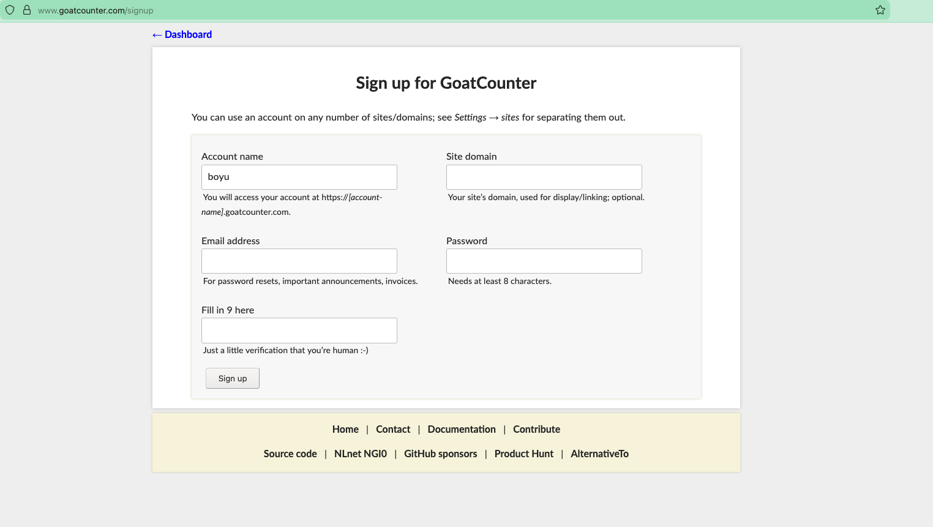Open the Contact footer link
The image size is (933, 527).
click(x=393, y=430)
